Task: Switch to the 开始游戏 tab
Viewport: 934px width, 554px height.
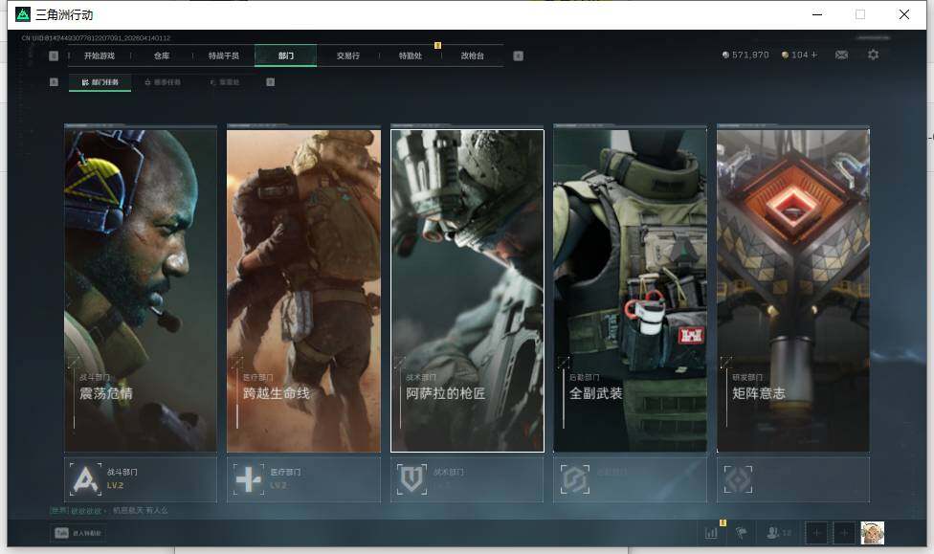Action: coord(99,55)
